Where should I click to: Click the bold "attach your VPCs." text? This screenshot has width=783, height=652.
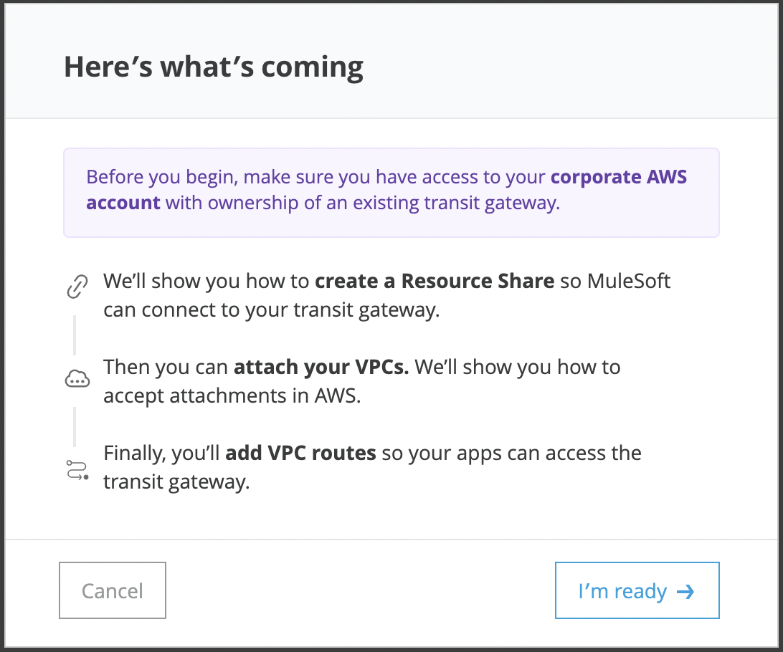pos(321,367)
